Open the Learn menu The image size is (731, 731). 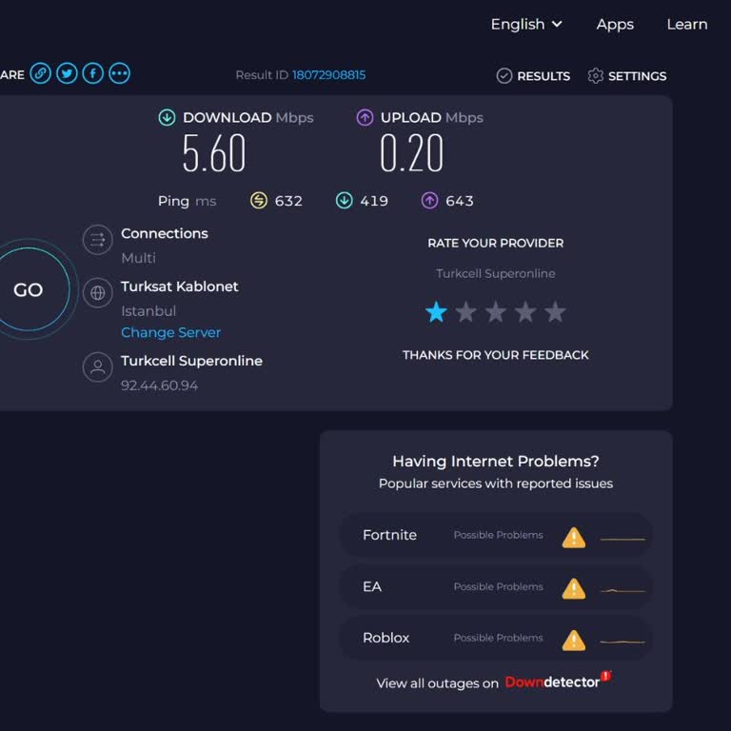click(x=686, y=25)
